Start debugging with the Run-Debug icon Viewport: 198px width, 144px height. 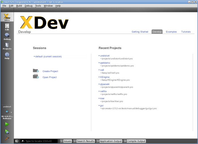click(x=7, y=132)
